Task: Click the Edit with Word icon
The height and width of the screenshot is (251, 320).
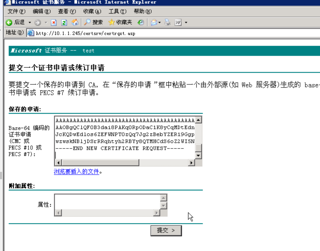Action: [x=178, y=22]
